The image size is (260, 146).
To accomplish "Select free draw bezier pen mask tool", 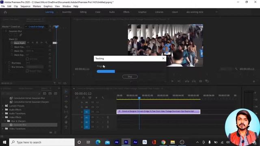I will coord(21,35).
